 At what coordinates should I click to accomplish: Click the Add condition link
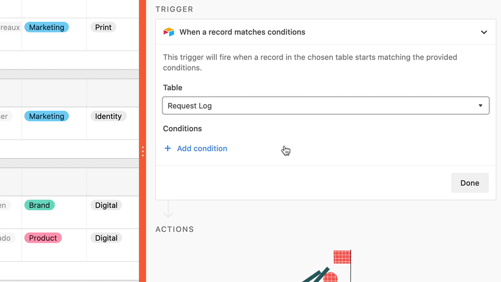pos(202,148)
